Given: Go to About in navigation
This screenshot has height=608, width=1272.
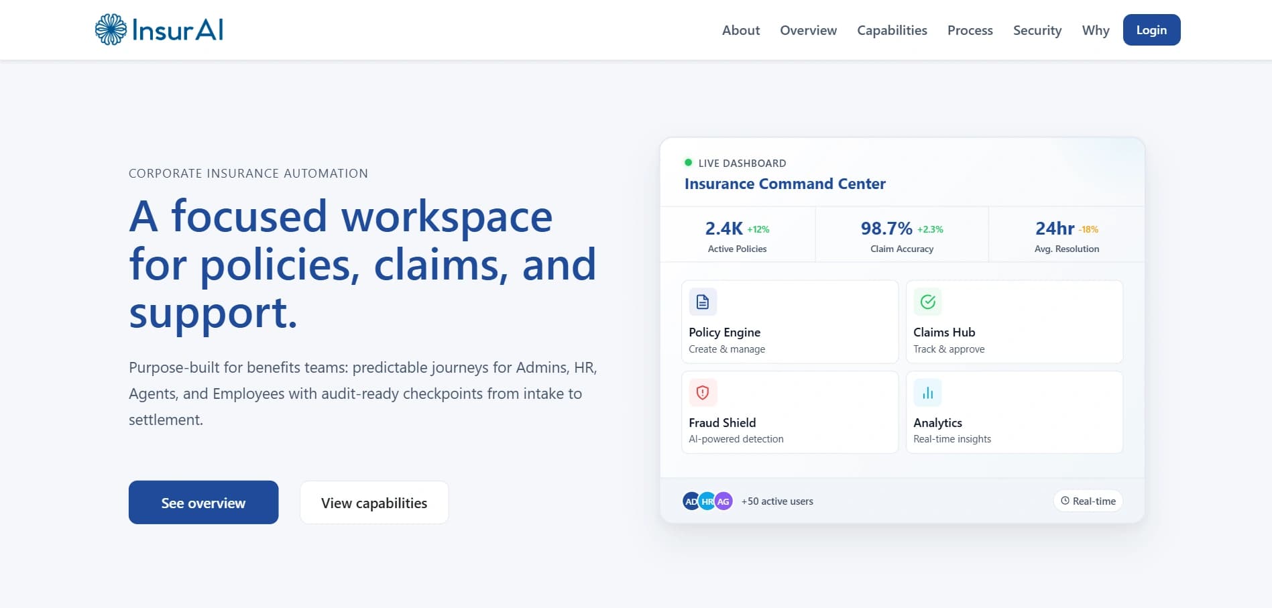Looking at the screenshot, I should [x=741, y=30].
